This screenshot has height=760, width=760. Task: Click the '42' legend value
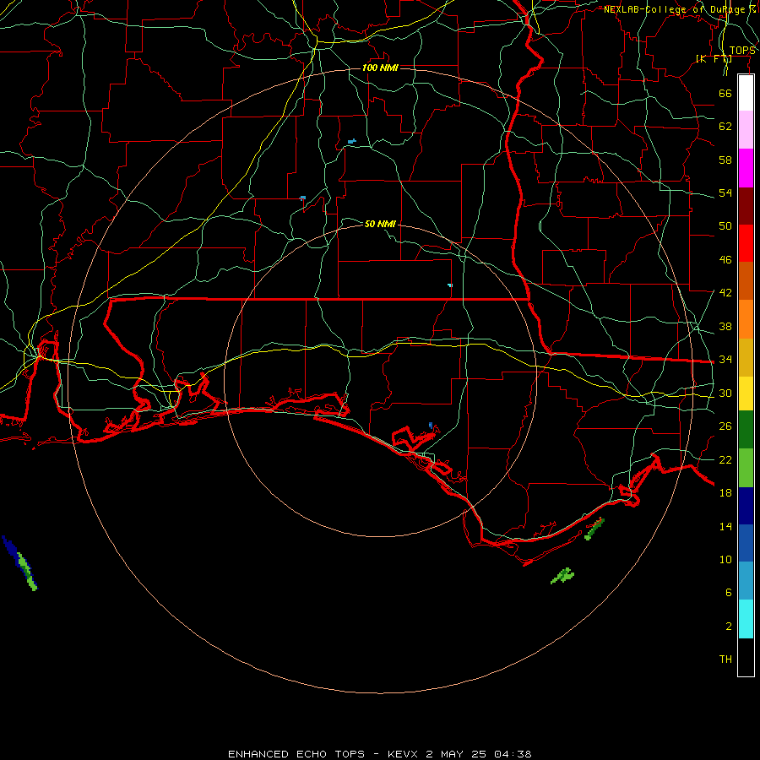tap(725, 293)
